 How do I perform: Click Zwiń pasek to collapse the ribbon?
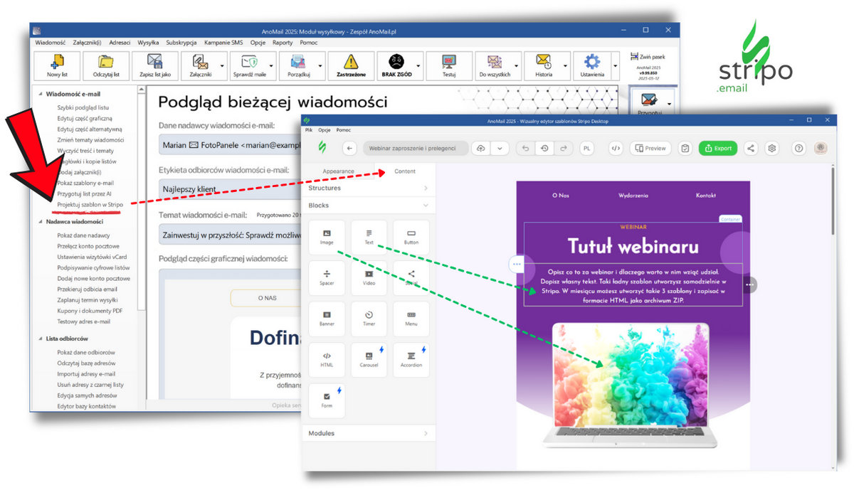click(648, 56)
